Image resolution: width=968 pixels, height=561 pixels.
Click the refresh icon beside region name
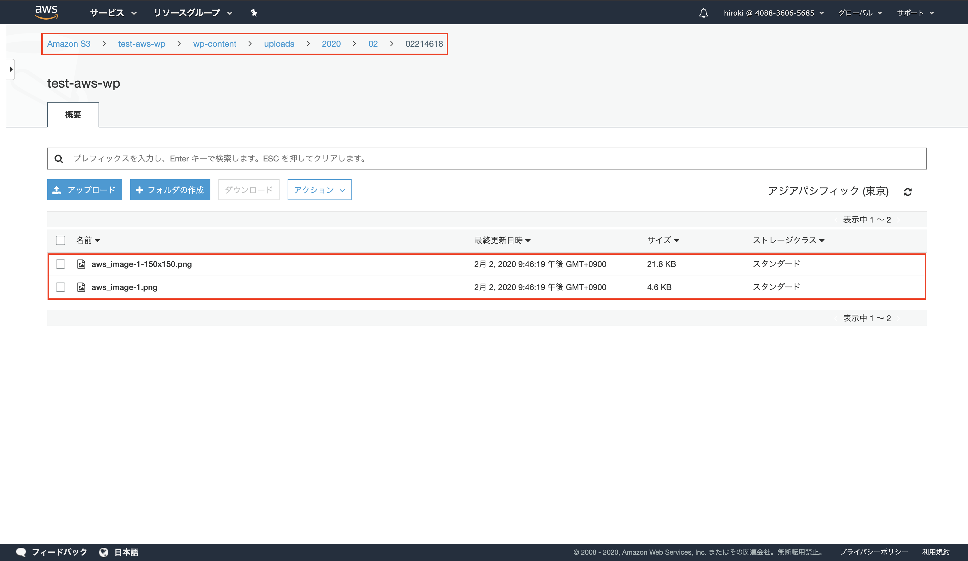click(907, 192)
